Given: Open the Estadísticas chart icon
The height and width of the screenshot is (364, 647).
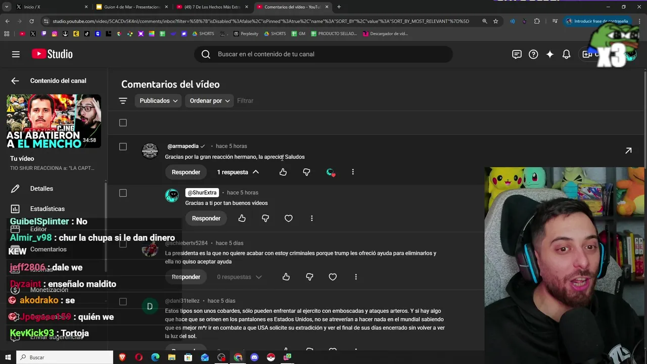Looking at the screenshot, I should (15, 209).
